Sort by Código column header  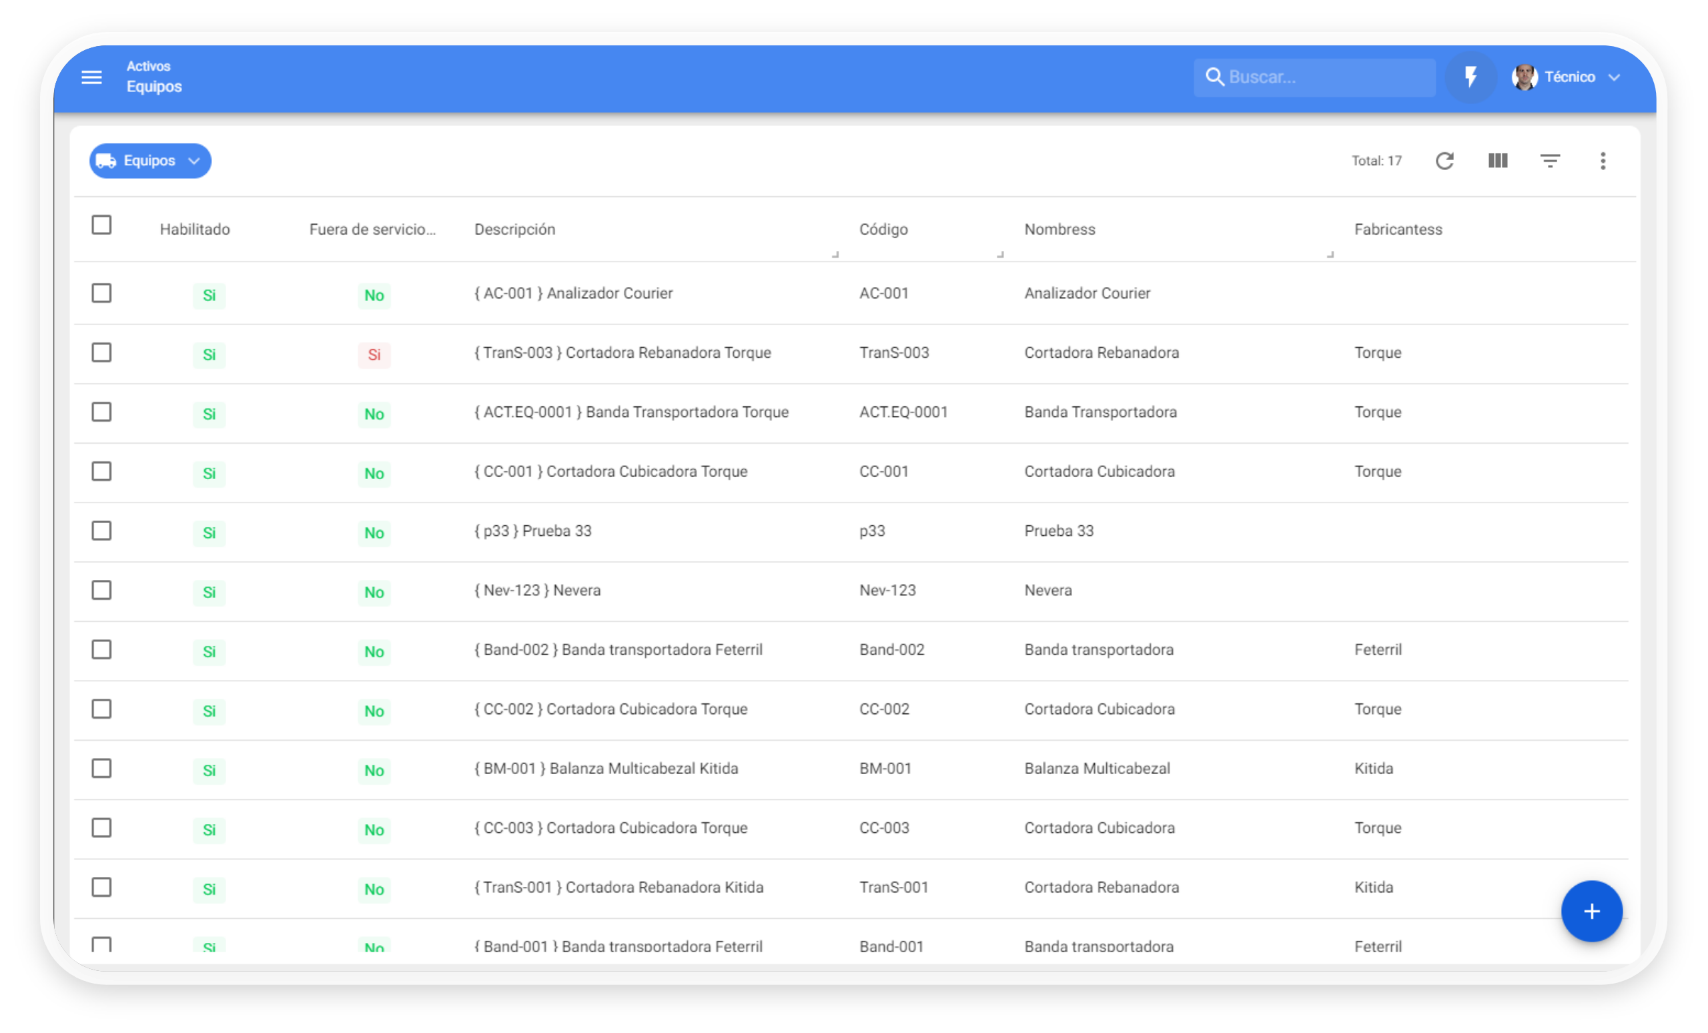(x=883, y=230)
